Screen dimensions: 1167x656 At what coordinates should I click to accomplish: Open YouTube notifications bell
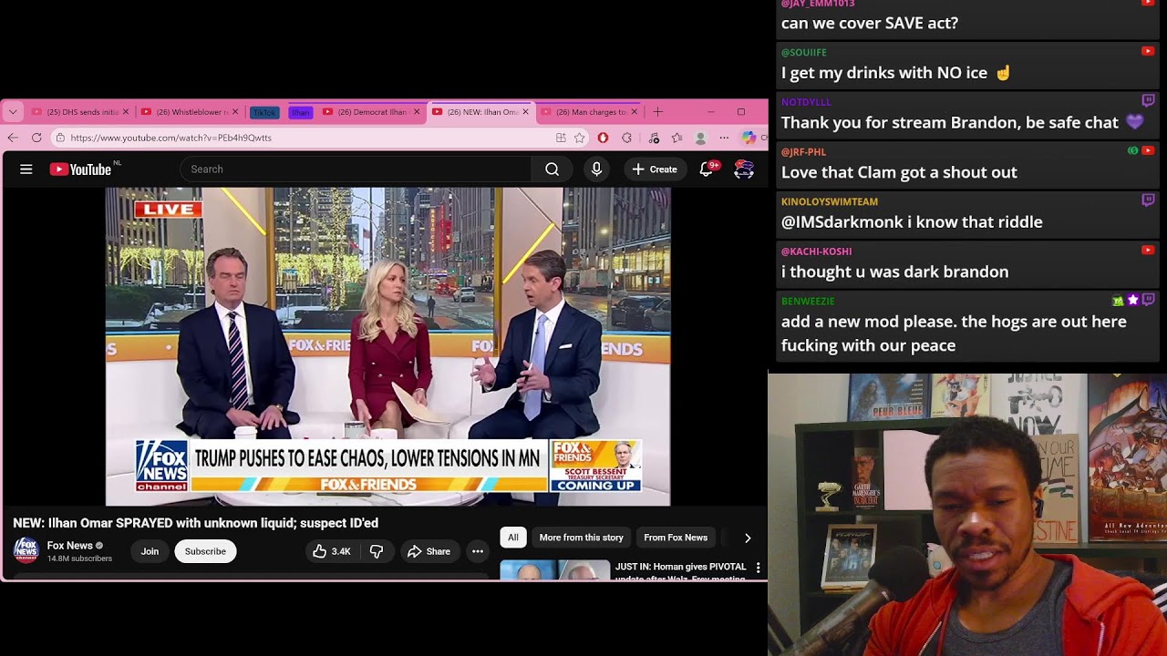(x=707, y=169)
